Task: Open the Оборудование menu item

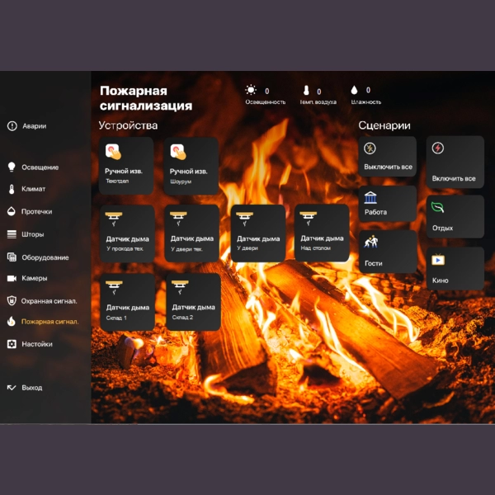Action: 38,257
